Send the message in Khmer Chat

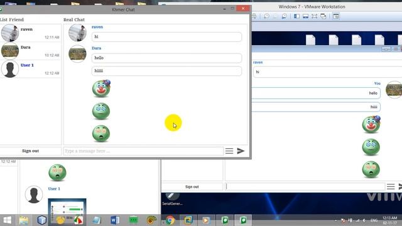[241, 151]
